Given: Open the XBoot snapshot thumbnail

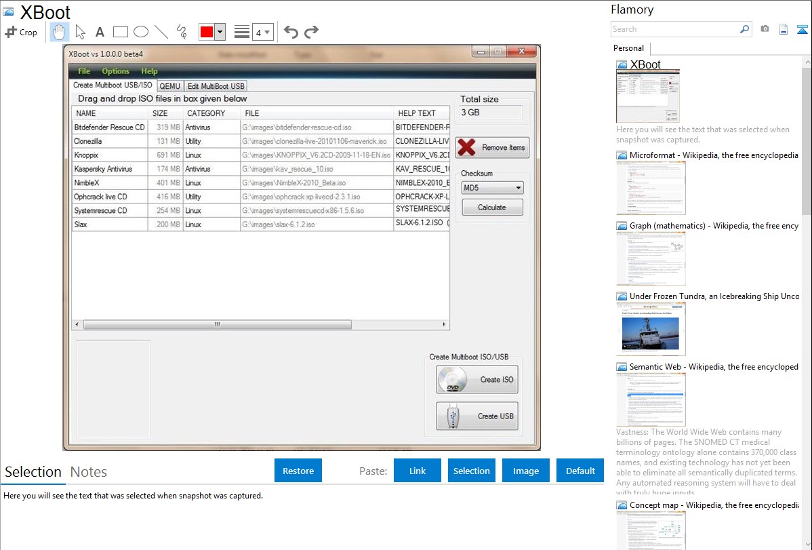Looking at the screenshot, I should coord(647,96).
